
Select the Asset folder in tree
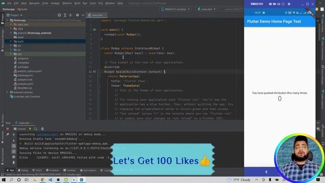coord(20,37)
